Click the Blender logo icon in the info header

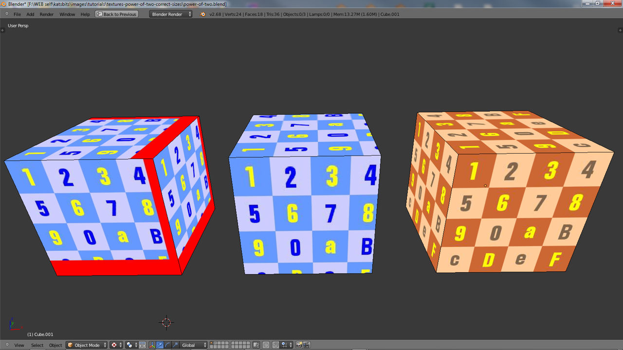click(x=203, y=14)
